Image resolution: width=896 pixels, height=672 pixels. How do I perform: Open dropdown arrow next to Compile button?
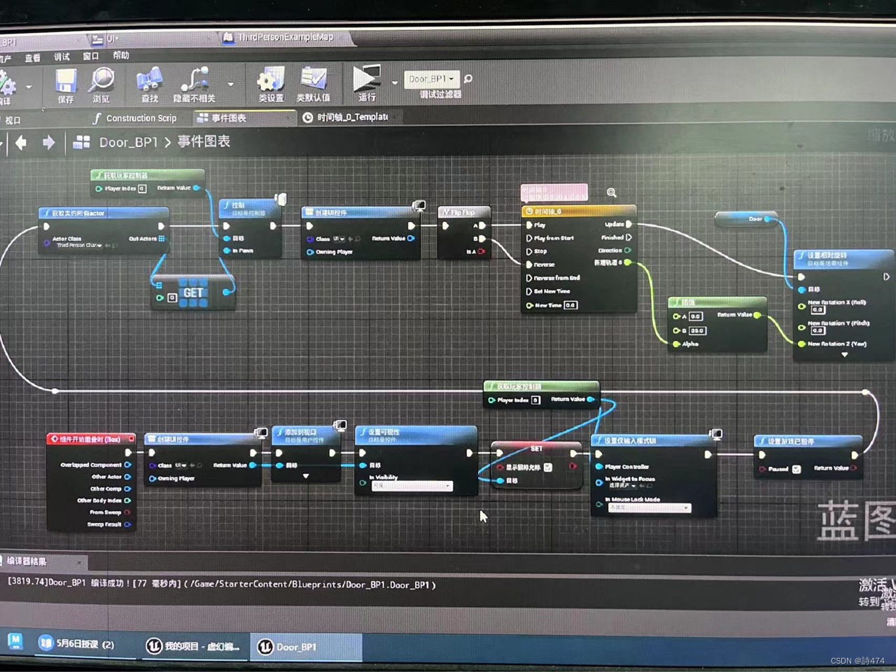click(29, 87)
